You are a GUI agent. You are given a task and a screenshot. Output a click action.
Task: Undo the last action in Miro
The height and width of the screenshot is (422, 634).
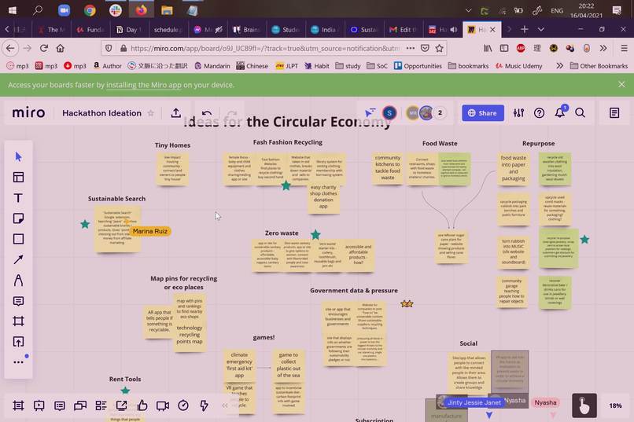click(207, 113)
